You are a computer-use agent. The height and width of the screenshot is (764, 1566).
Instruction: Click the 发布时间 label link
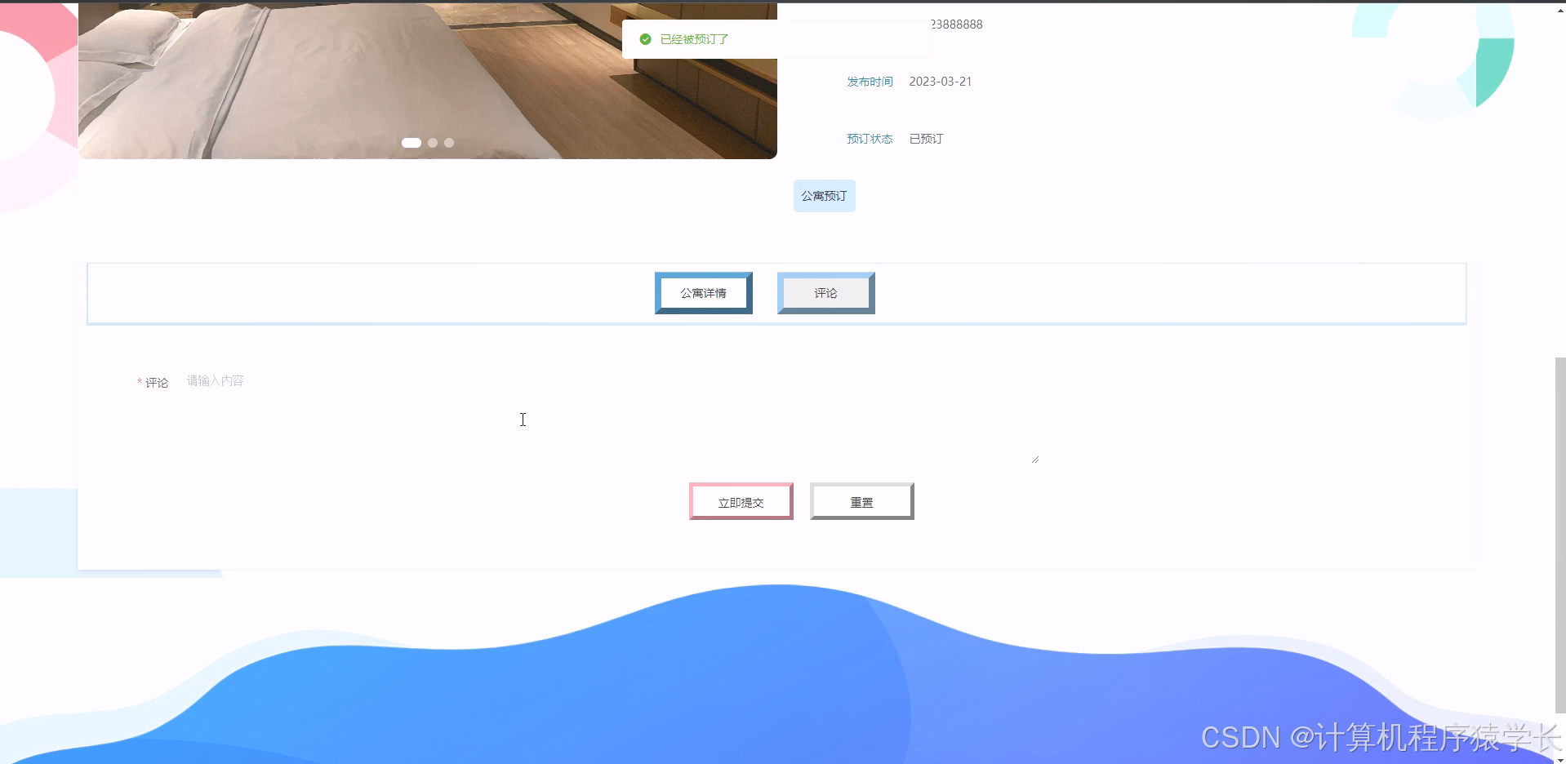pyautogui.click(x=870, y=81)
